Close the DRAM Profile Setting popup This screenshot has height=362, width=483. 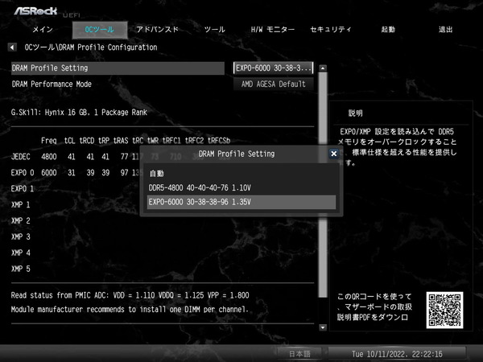pos(333,153)
